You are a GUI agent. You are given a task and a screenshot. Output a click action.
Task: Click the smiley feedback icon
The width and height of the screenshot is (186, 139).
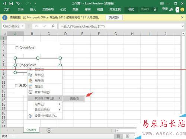182,9
